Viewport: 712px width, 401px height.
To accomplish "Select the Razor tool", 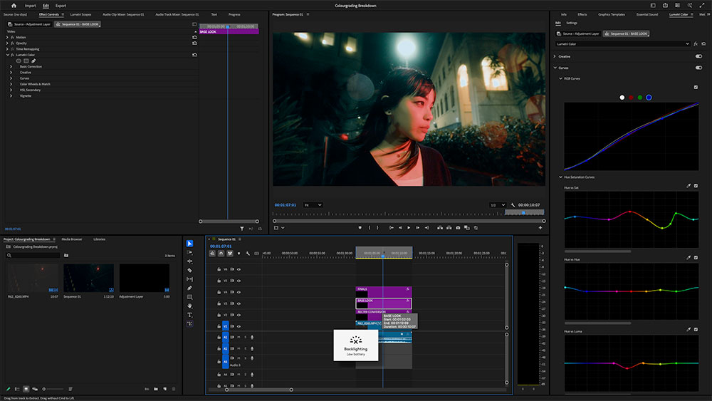I will 189,270.
